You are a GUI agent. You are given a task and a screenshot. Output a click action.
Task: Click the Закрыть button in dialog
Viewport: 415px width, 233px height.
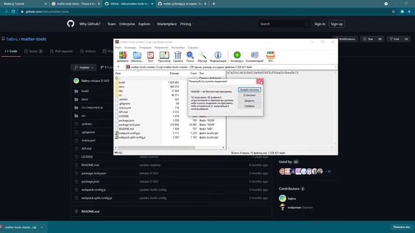pos(249,101)
